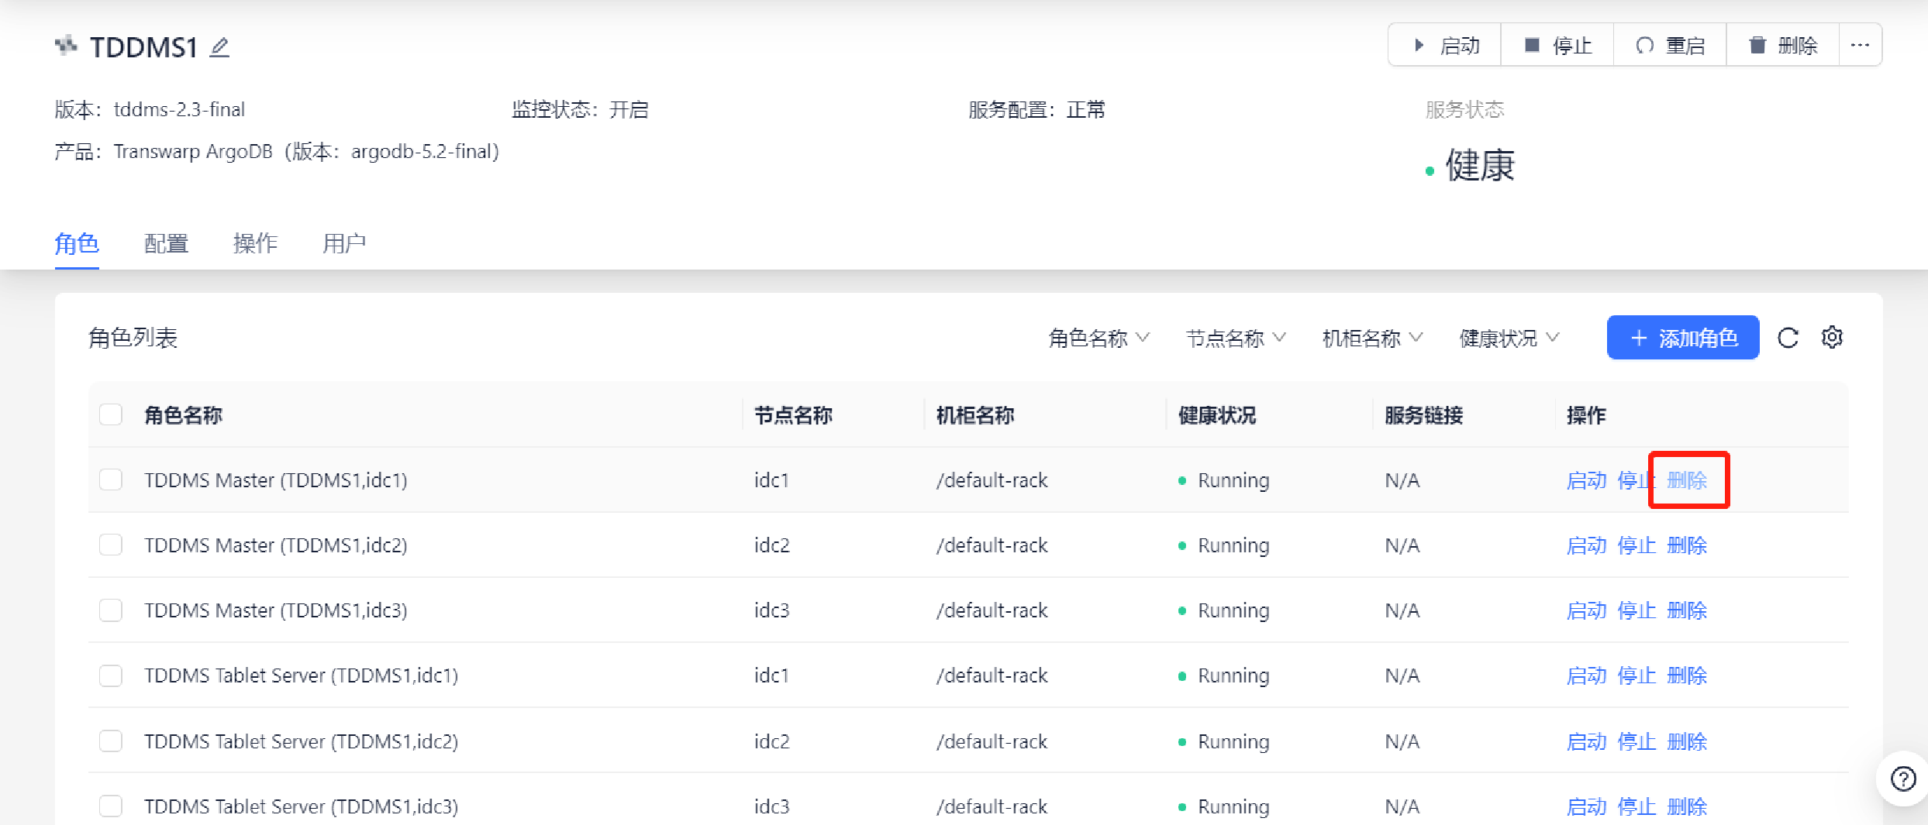The height and width of the screenshot is (825, 1928).
Task: Check the TDDMS Master idc2 row checkbox
Action: coord(111,545)
